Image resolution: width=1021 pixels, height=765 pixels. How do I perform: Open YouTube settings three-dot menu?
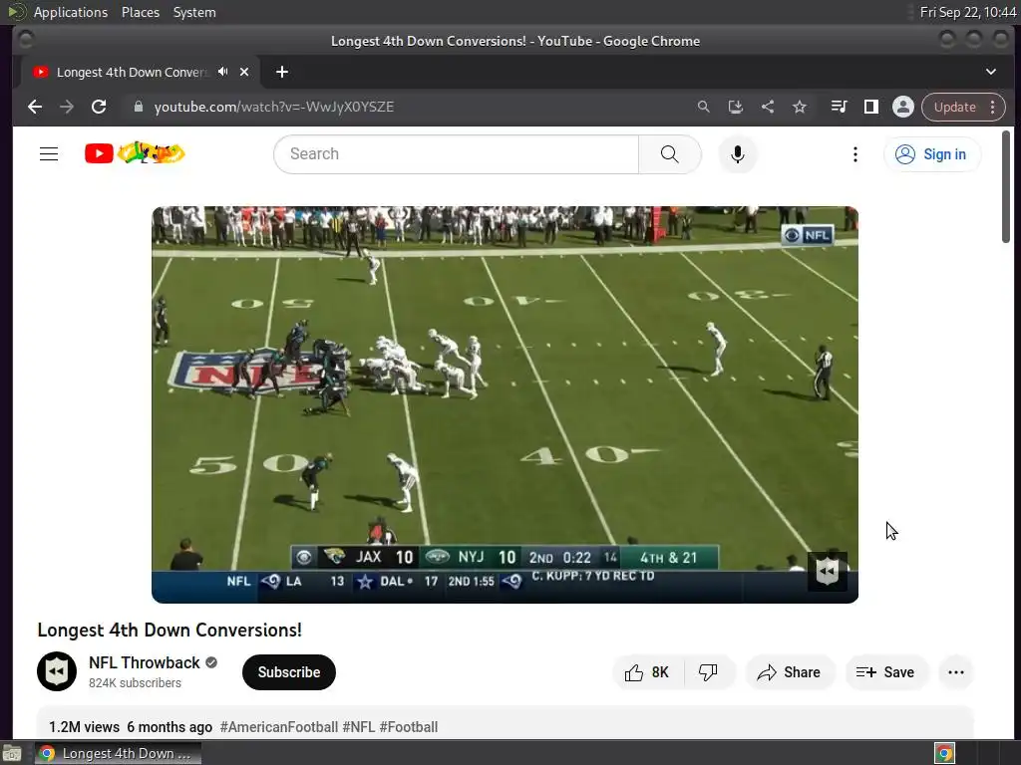point(854,154)
